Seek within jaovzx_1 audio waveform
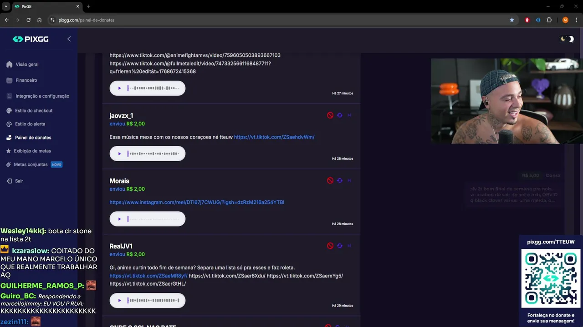 coord(153,154)
